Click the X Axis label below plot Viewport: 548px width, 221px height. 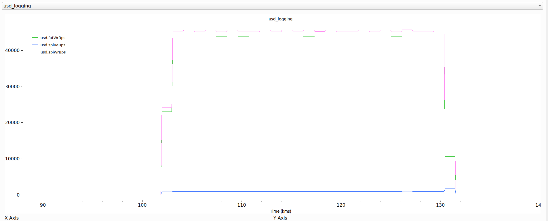(12, 218)
